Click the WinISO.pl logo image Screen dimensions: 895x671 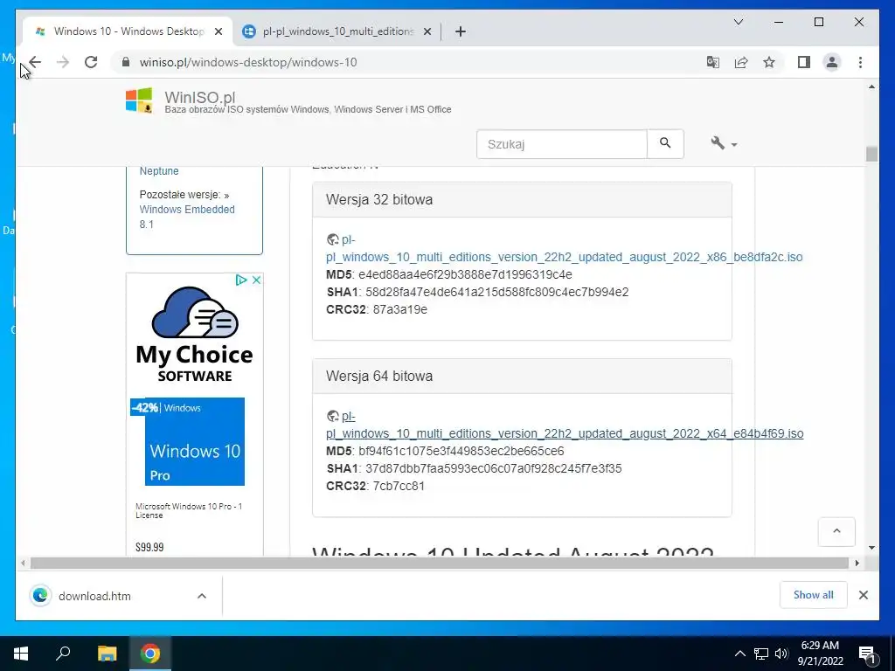139,100
